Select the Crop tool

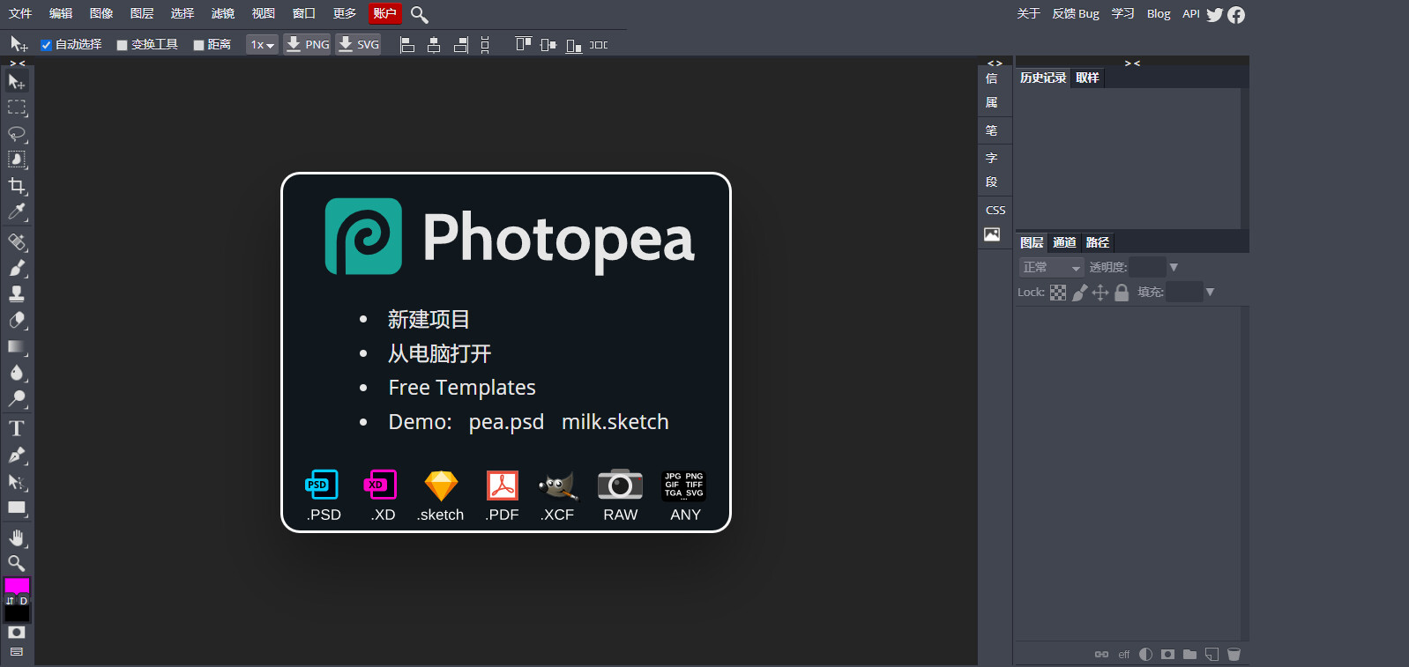[x=17, y=186]
